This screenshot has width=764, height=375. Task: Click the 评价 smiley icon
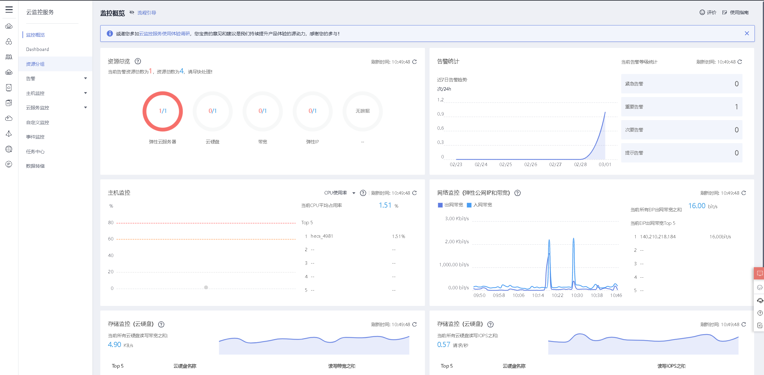702,12
